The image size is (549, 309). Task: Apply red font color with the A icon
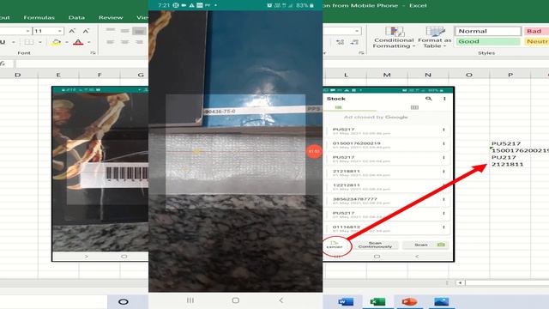78,42
